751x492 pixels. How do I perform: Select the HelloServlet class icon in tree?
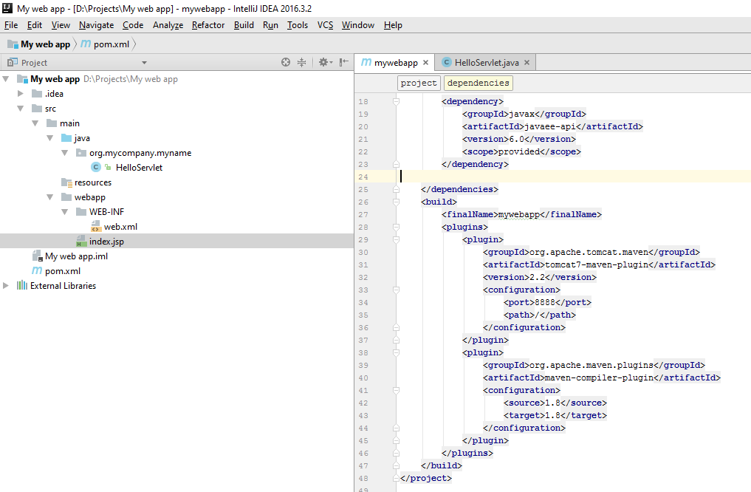pyautogui.click(x=95, y=167)
